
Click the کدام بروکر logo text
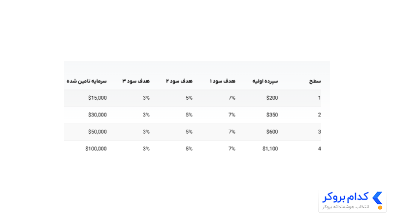point(346,197)
